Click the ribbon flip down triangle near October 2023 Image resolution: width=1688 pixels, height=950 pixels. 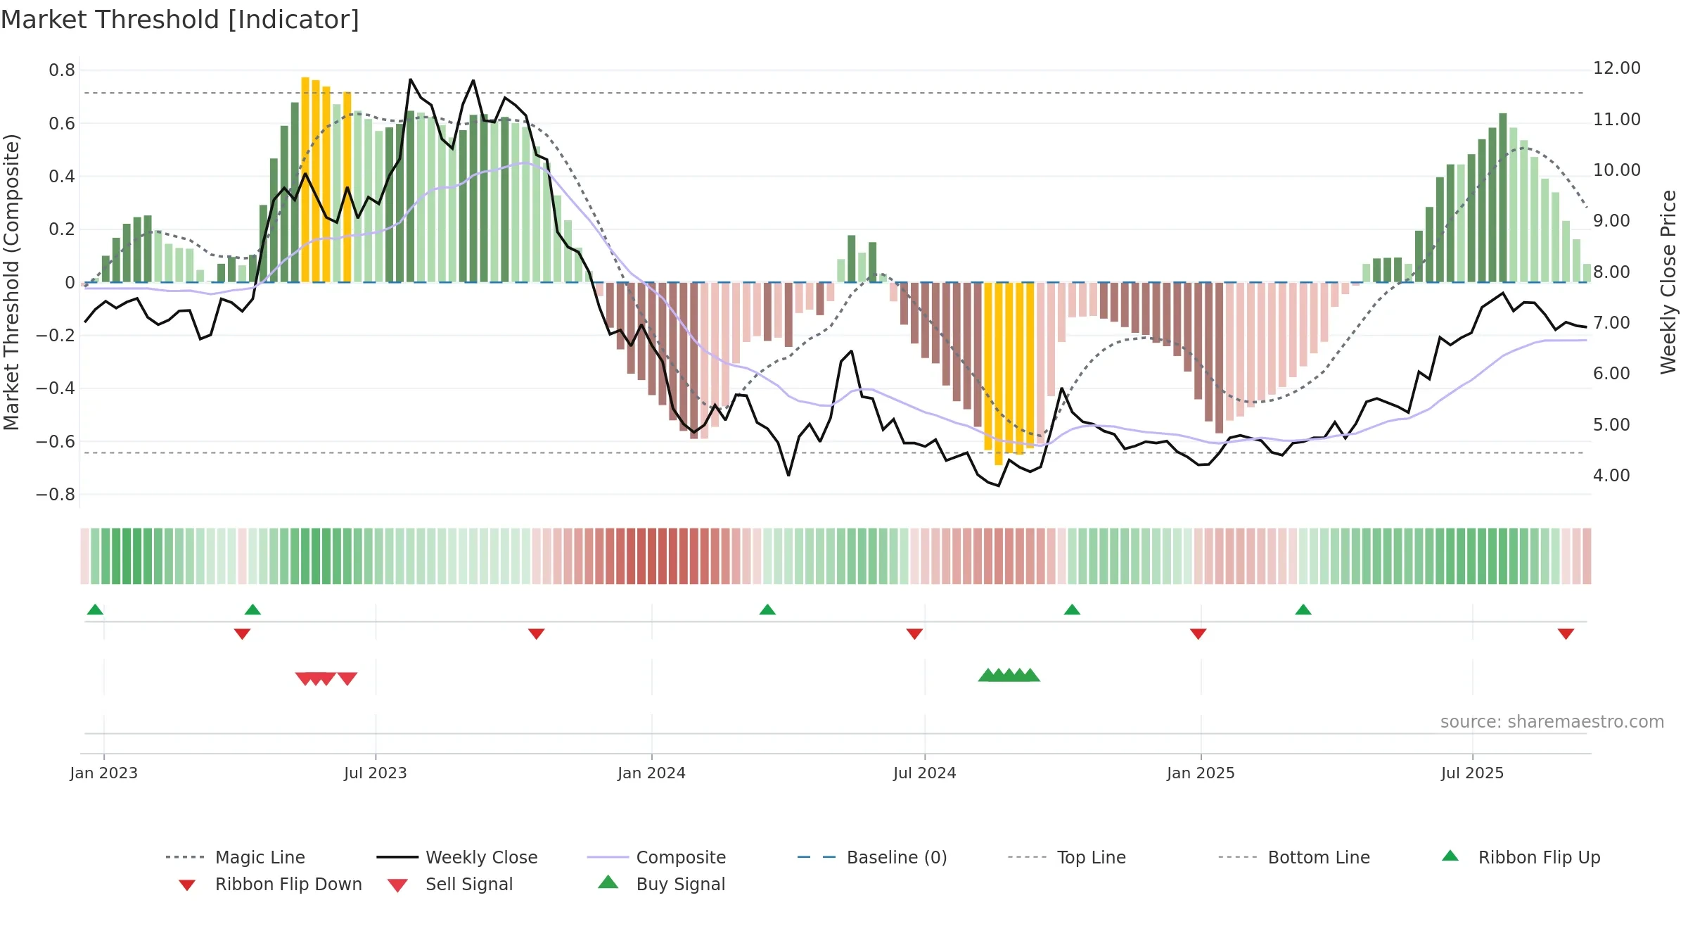coord(537,634)
